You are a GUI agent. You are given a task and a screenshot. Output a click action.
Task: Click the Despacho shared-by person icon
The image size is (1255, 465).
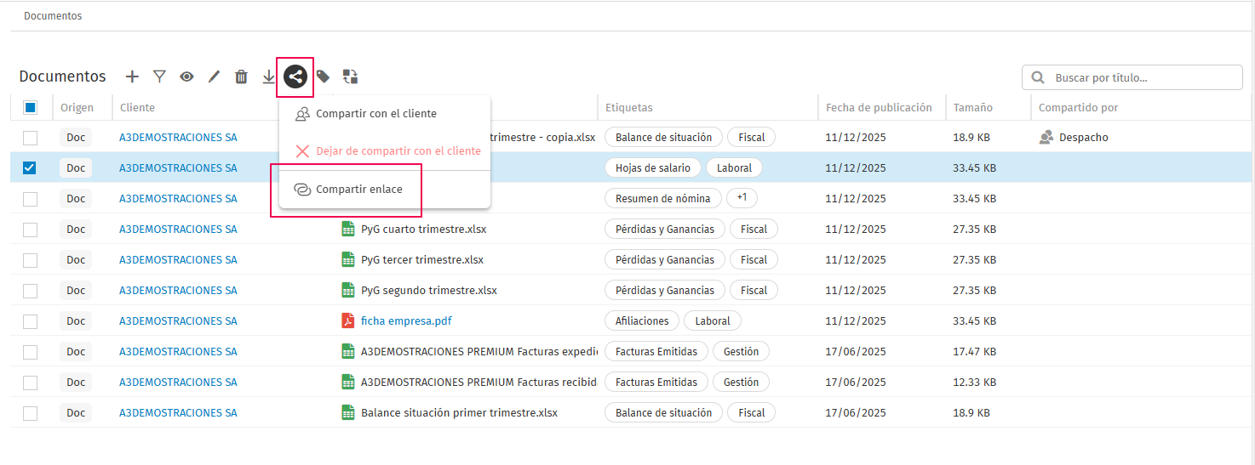(1046, 137)
